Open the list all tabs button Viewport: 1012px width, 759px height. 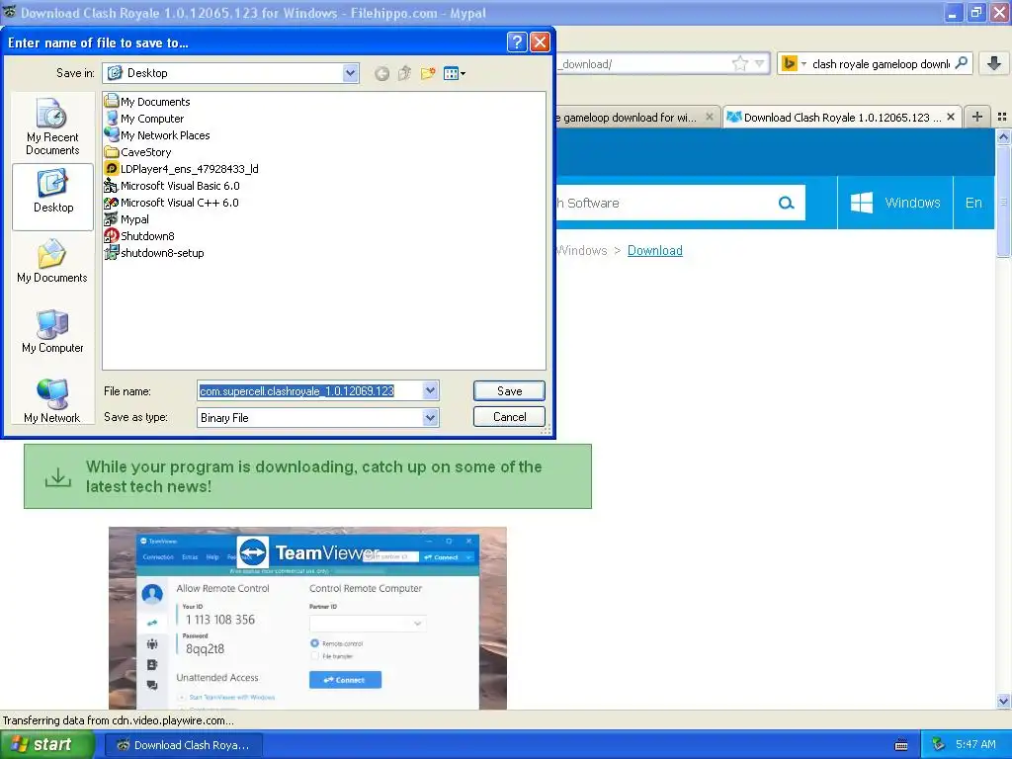(x=1002, y=117)
